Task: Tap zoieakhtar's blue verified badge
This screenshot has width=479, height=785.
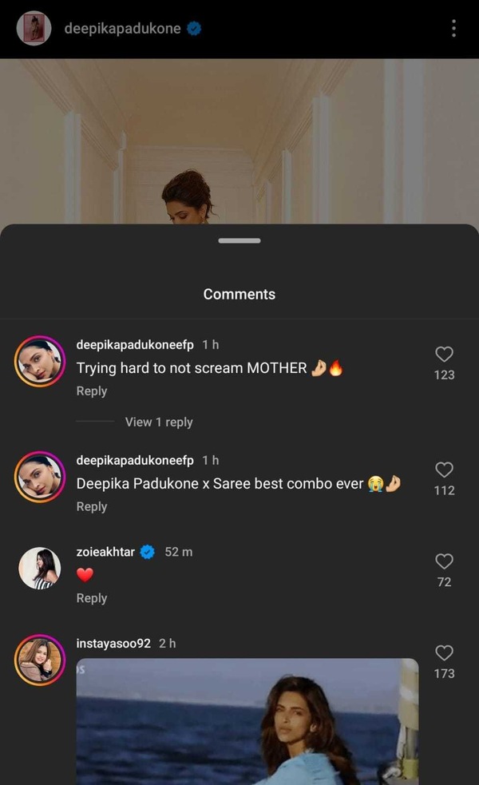Action: click(x=148, y=552)
